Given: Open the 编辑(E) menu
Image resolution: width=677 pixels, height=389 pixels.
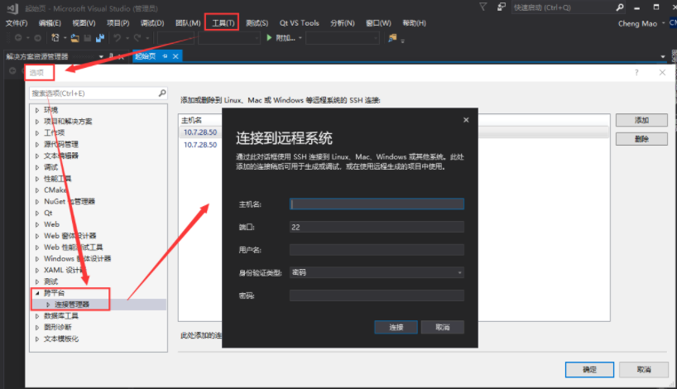Looking at the screenshot, I should 50,23.
